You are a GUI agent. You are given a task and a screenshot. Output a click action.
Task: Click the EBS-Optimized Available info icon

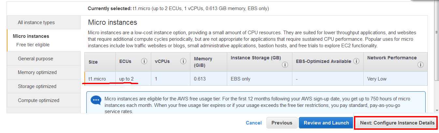click(357, 61)
